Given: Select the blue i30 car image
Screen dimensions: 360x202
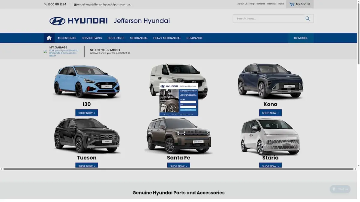Looking at the screenshot, I should [87, 82].
